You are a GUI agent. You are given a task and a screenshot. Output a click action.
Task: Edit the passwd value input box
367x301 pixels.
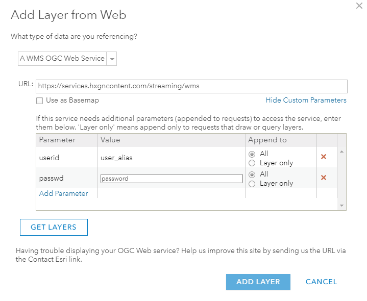coord(171,179)
